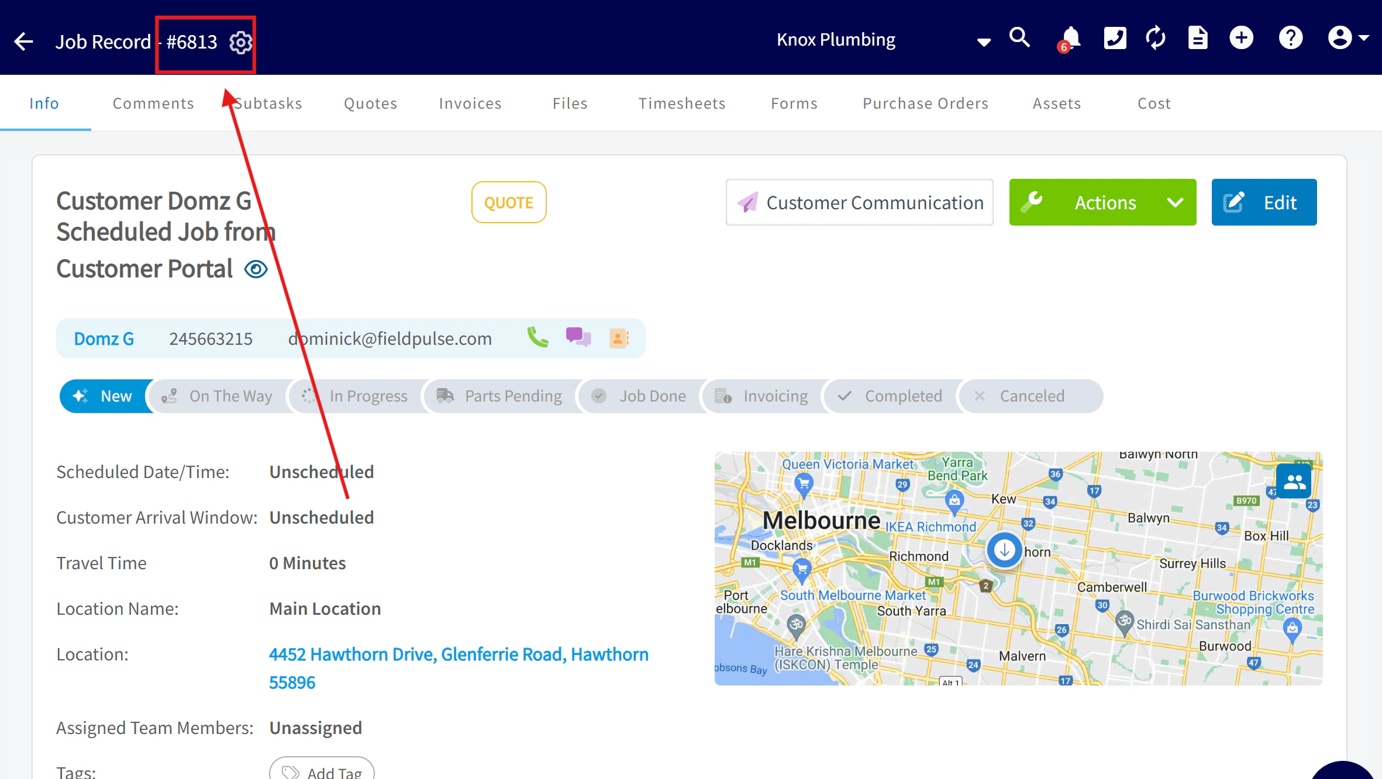This screenshot has height=779, width=1382.
Task: Open the Comments tab
Action: click(x=153, y=103)
